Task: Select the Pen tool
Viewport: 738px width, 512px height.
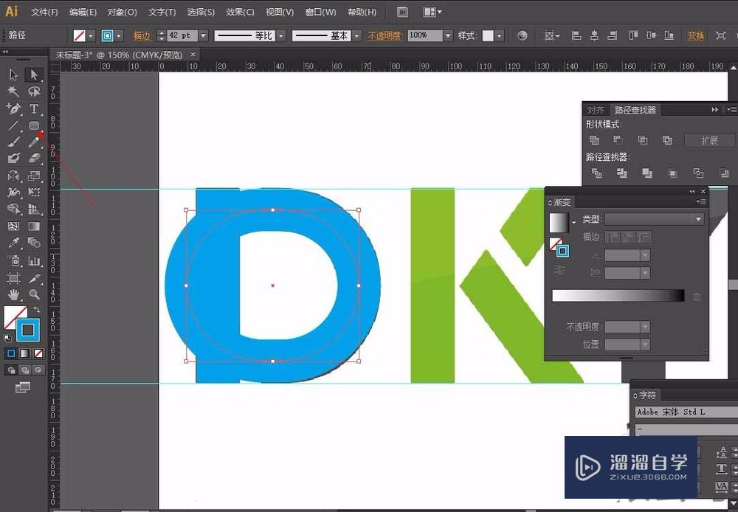Action: pyautogui.click(x=13, y=108)
